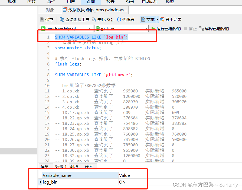Open the Backup (备份) menu item
Viewport: 242px width, 190px height.
coord(130,2)
